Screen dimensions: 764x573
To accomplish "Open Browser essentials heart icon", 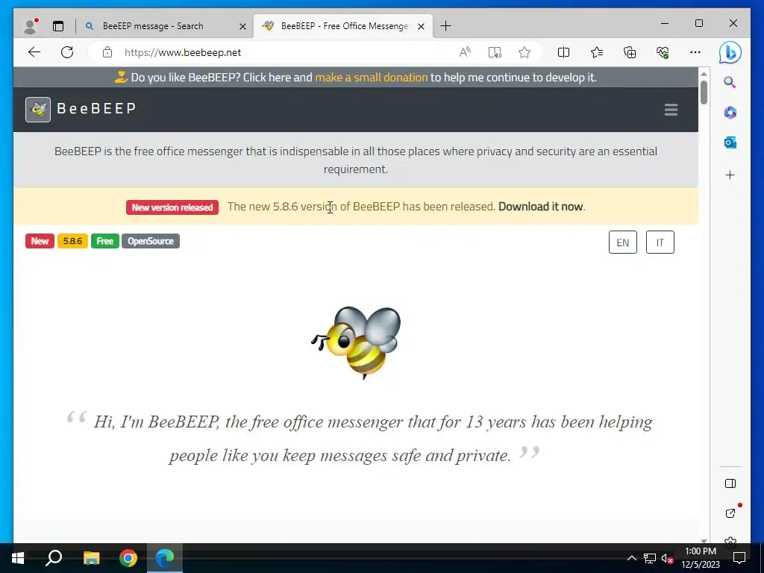I will [663, 52].
